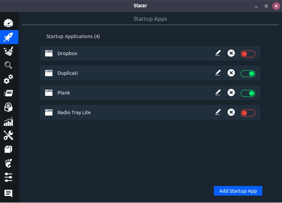Click the pencil edit icon for Dropbox

pos(218,53)
